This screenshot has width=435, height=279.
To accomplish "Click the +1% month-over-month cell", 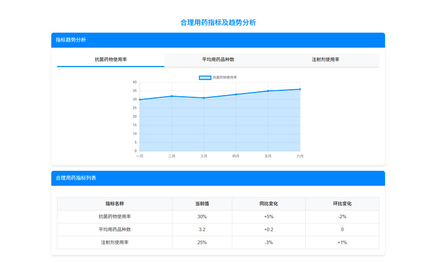I will [x=342, y=242].
